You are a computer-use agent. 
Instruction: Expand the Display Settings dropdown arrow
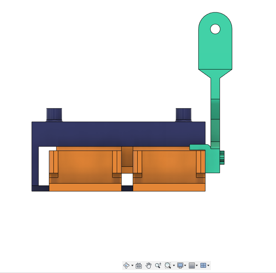pos(185,266)
